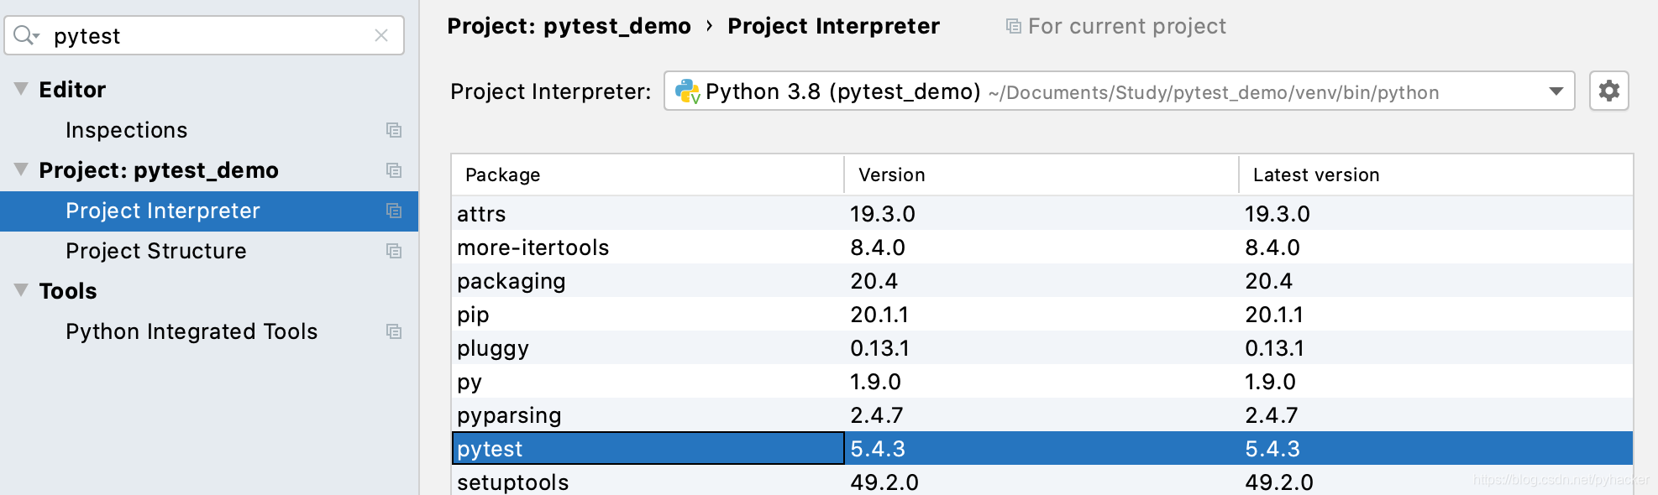The width and height of the screenshot is (1658, 495).
Task: Click the icon beside Project Structure
Action: point(393,251)
